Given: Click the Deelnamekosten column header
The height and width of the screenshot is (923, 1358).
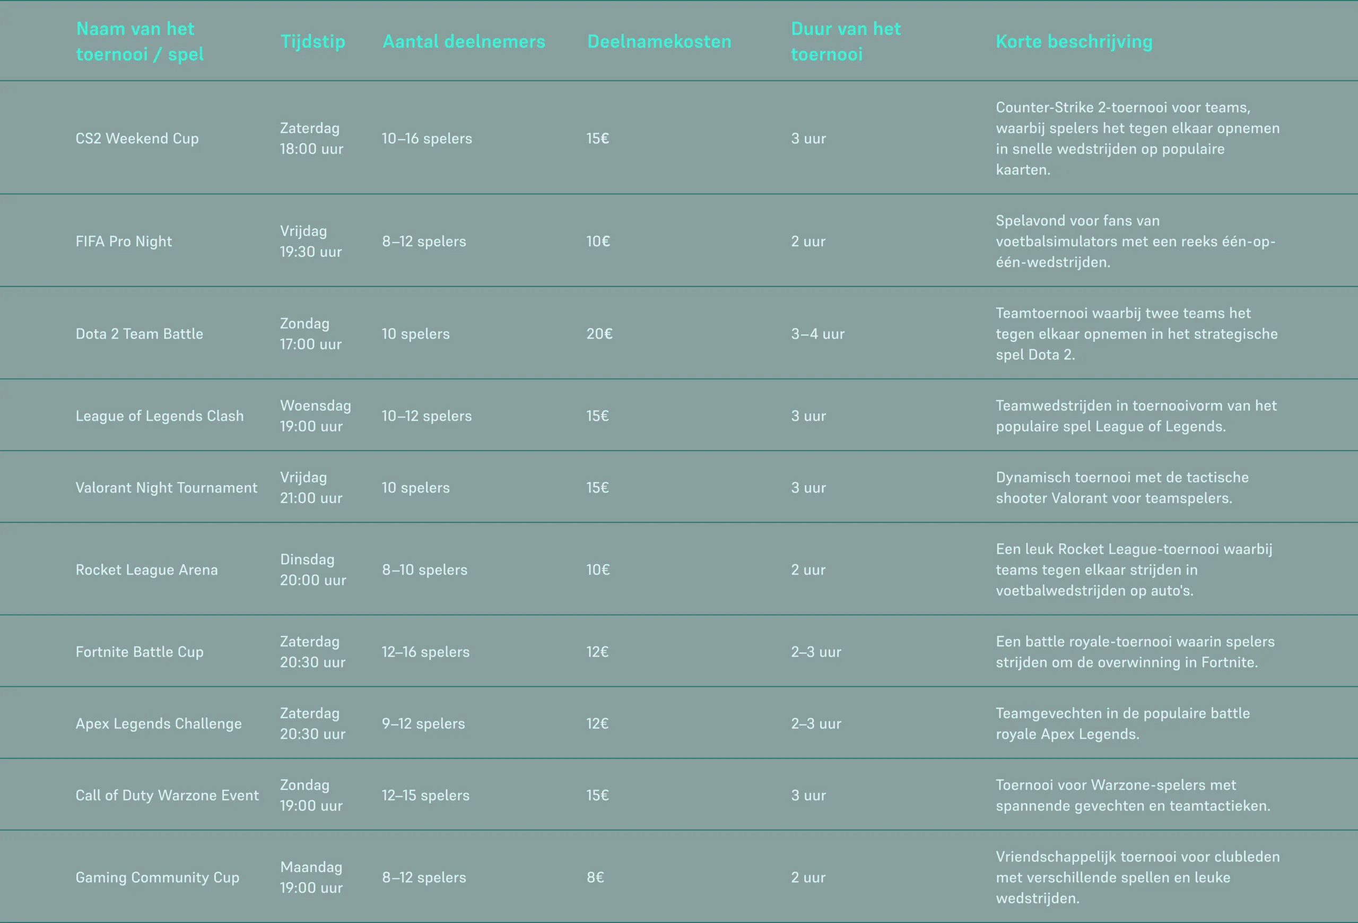Looking at the screenshot, I should [658, 41].
